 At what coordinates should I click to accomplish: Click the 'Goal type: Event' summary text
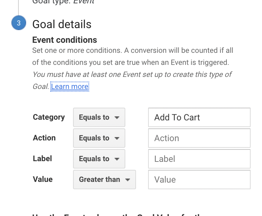pyautogui.click(x=63, y=2)
